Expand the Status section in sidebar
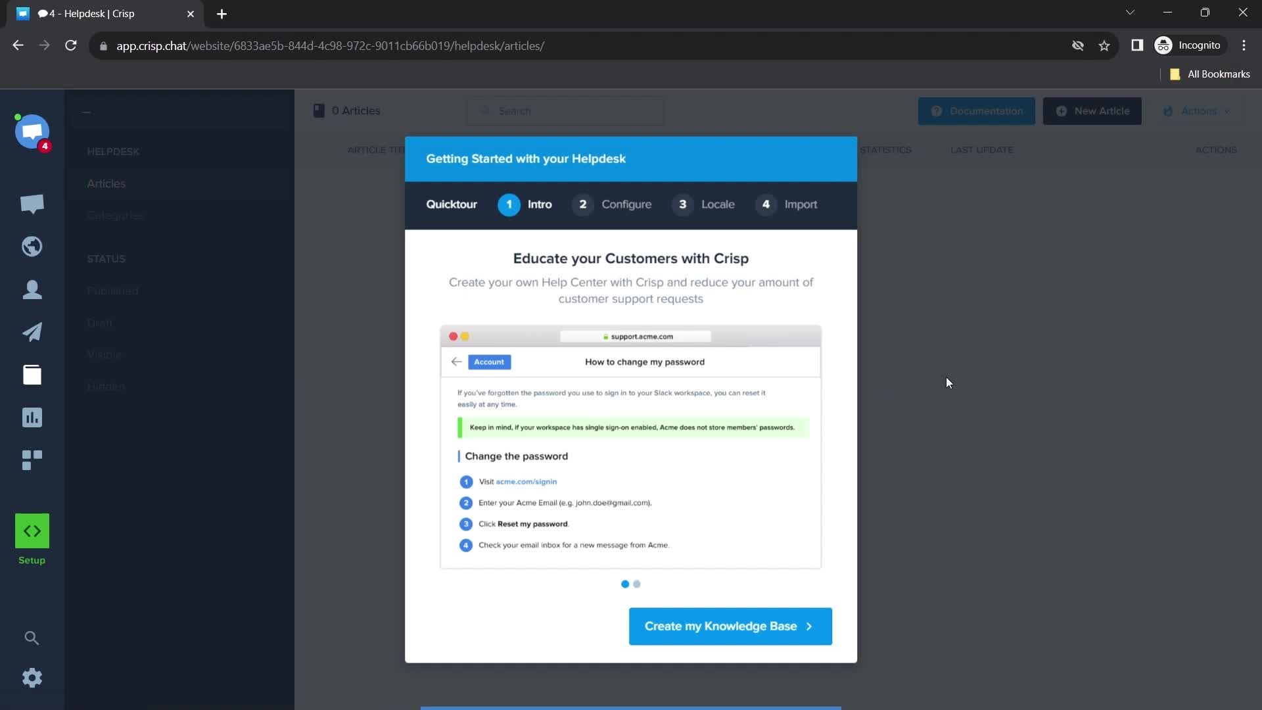Screen dimensions: 1262x710 [x=106, y=258]
